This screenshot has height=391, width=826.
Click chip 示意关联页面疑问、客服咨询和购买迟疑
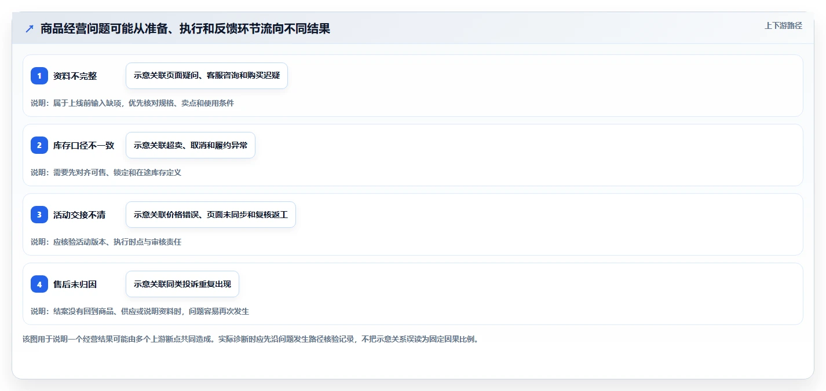(207, 76)
